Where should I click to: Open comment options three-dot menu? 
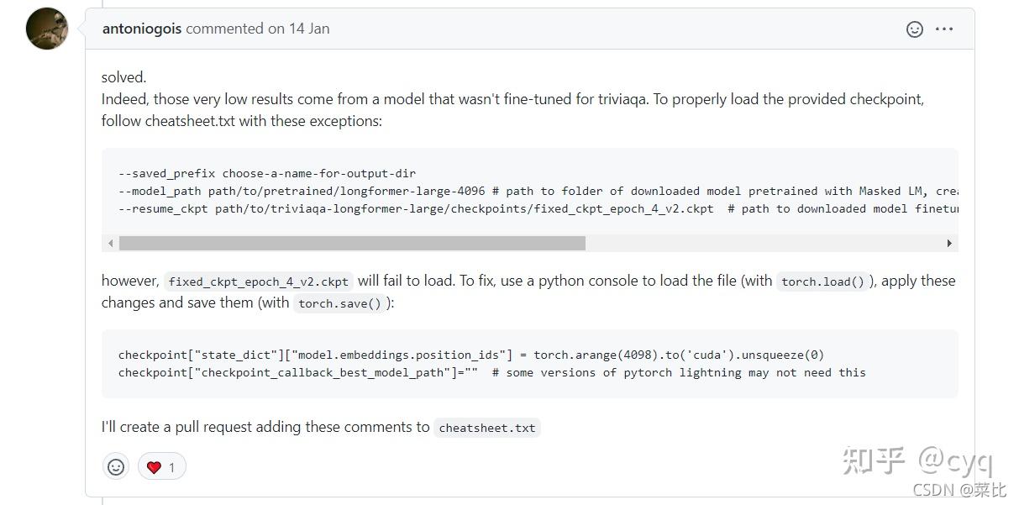point(944,29)
